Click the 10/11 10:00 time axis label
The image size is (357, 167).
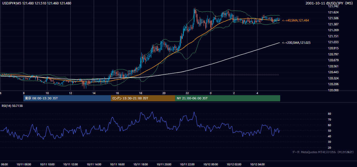pos(47,164)
